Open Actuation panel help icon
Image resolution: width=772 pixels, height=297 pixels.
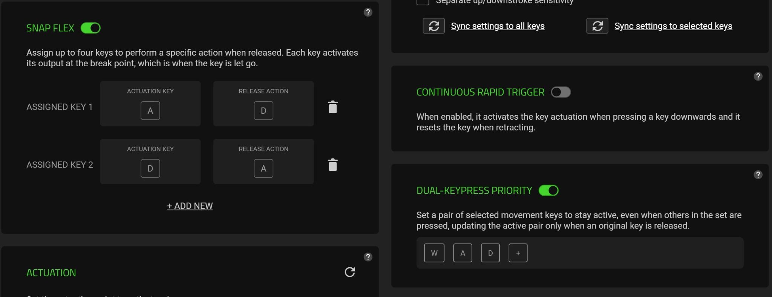point(368,257)
